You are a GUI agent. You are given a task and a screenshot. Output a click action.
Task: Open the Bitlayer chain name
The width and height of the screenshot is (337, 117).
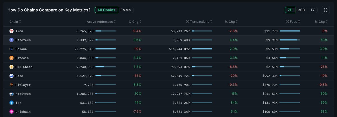coord(23,85)
